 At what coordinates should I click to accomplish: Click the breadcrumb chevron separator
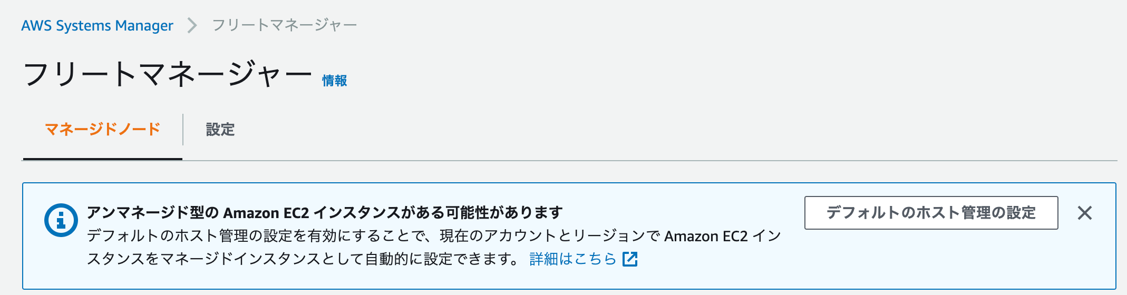[192, 25]
